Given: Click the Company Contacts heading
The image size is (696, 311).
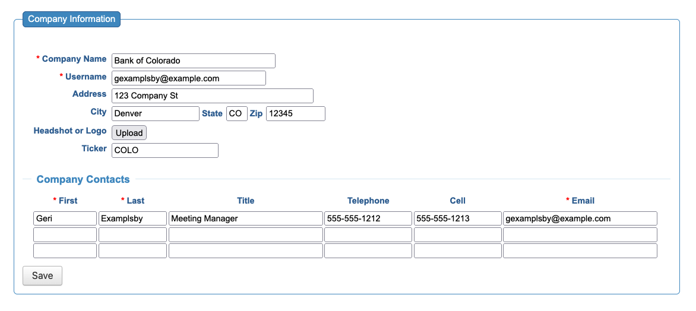Looking at the screenshot, I should pos(83,179).
